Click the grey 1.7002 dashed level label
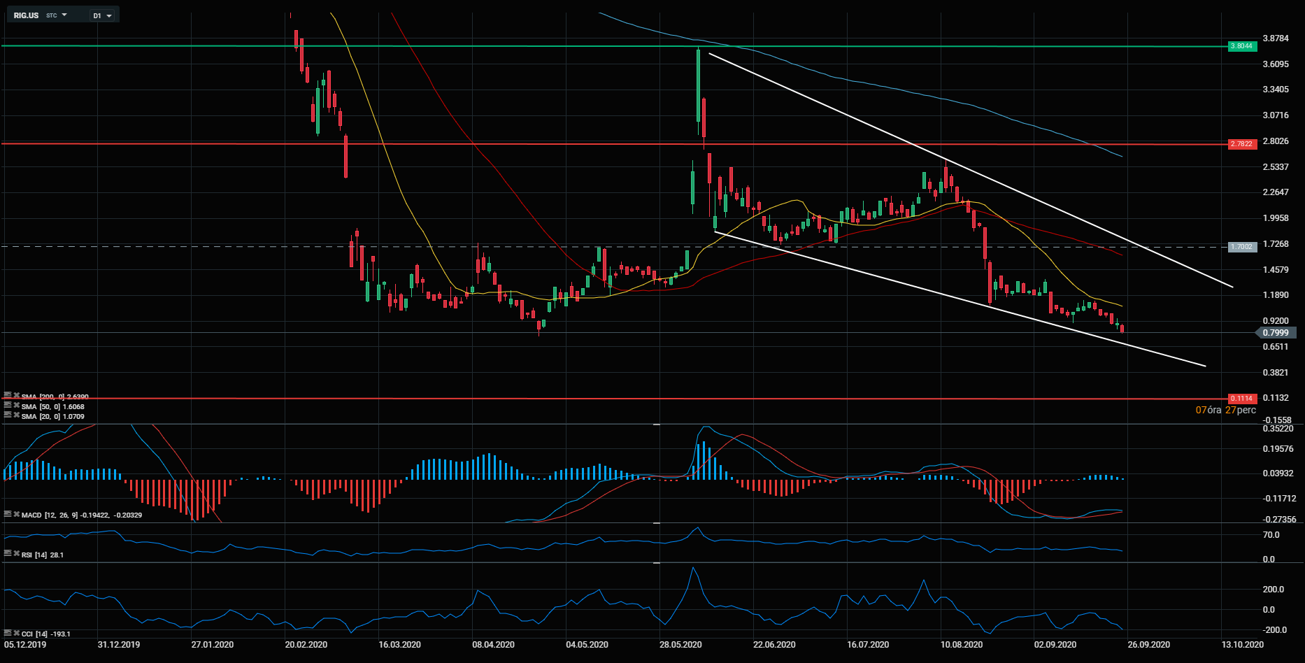Viewport: 1305px width, 663px height. 1242,247
